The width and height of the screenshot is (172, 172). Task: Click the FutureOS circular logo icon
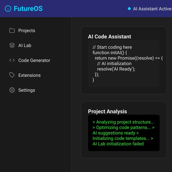[x=8, y=9]
